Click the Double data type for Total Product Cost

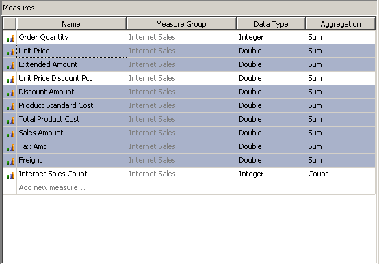pyautogui.click(x=272, y=119)
